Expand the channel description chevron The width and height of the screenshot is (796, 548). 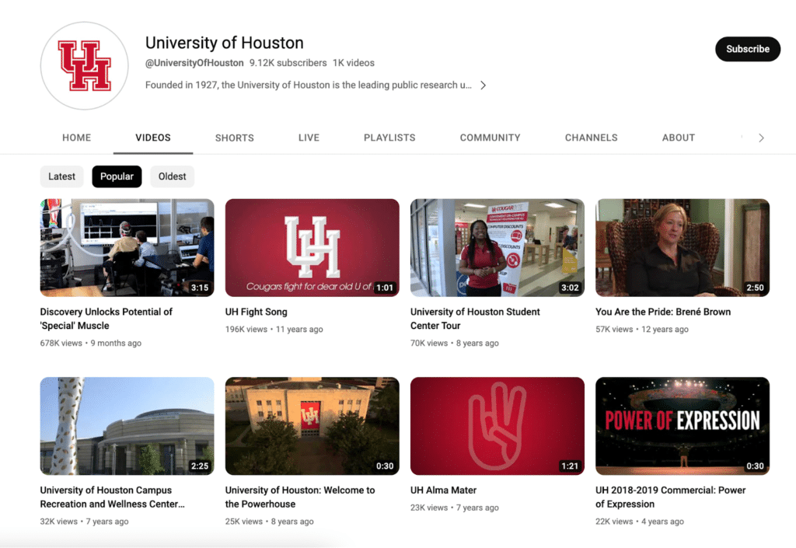tap(484, 86)
